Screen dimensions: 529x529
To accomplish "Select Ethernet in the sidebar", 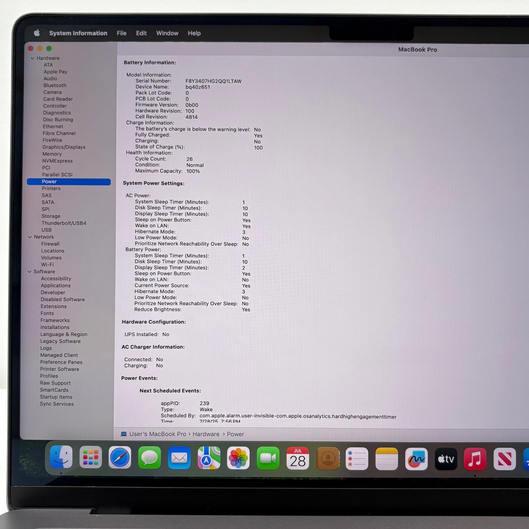I will (x=53, y=127).
